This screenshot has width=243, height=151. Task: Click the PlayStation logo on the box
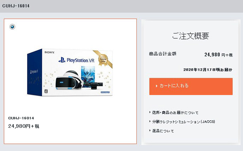(x=62, y=60)
